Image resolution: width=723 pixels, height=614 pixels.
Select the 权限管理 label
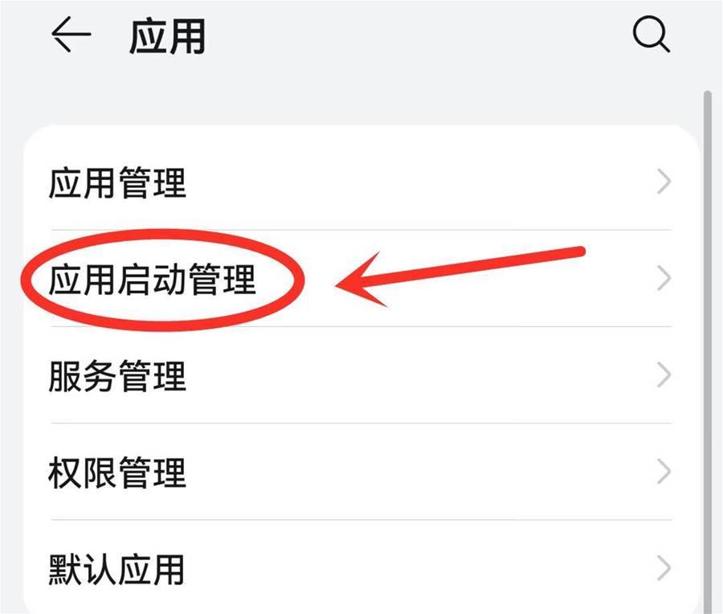tap(117, 473)
